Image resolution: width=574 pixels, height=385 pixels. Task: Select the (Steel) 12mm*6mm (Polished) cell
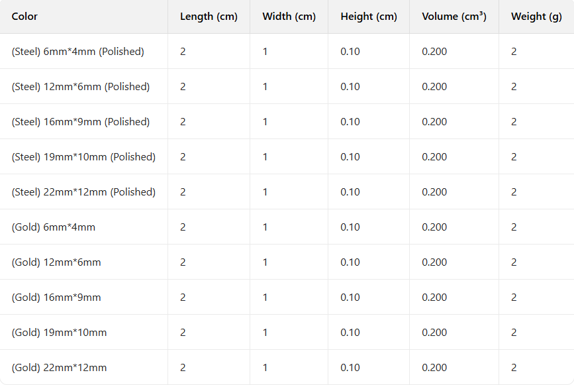[80, 87]
